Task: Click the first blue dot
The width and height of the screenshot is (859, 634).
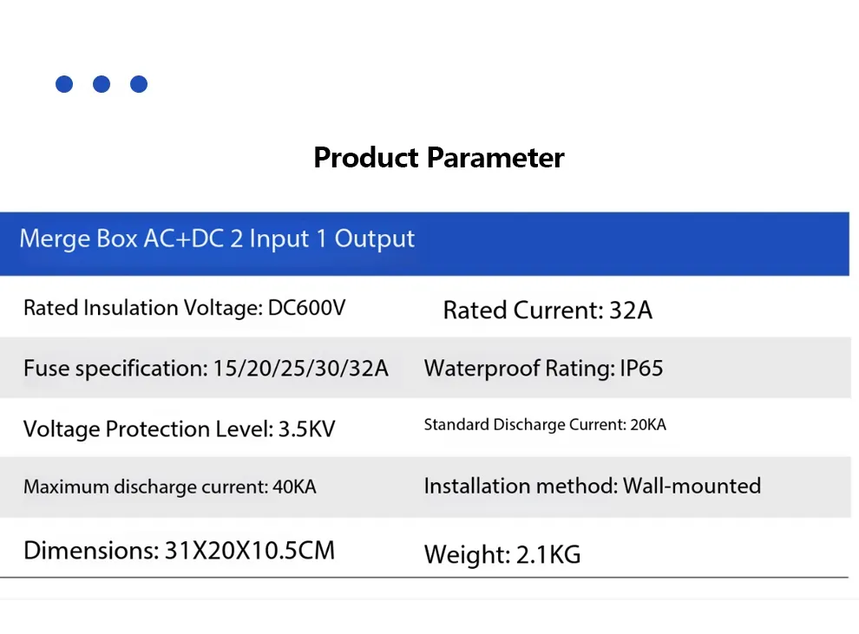Action: pos(64,84)
